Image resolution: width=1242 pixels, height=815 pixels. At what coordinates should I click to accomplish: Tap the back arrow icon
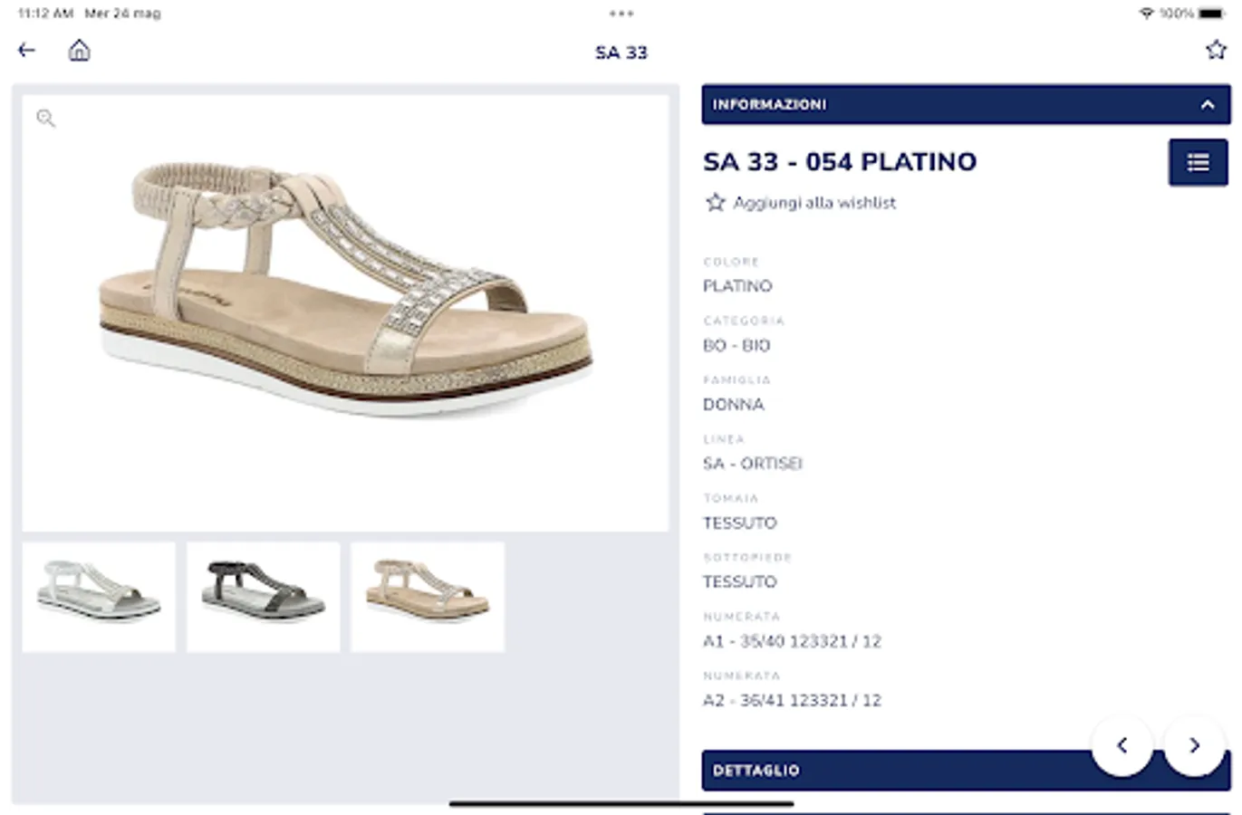pyautogui.click(x=27, y=51)
